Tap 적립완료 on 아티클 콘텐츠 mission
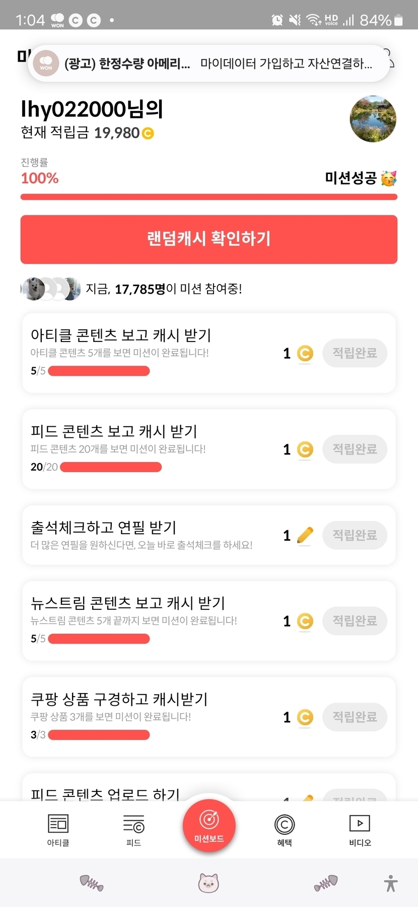418x907 pixels. pos(355,353)
